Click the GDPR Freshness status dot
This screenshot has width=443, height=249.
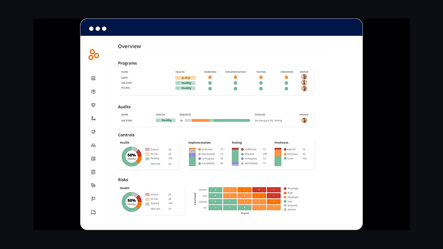point(286,77)
